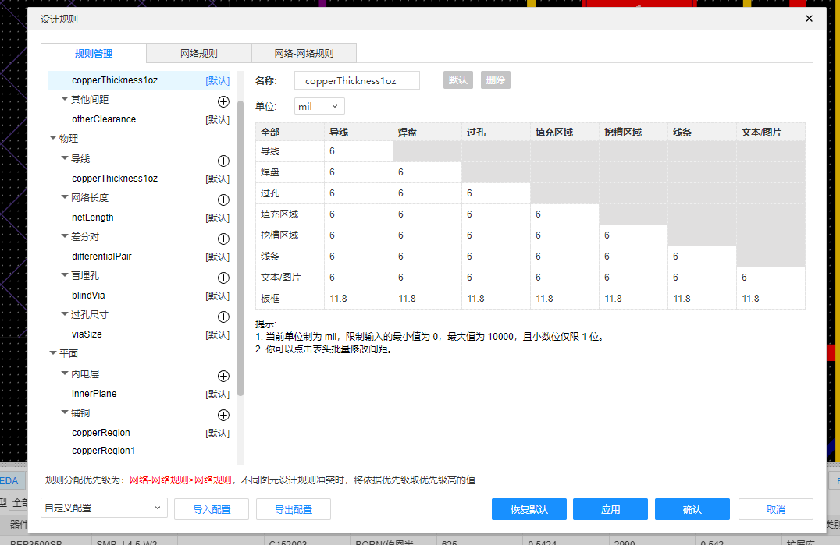
Task: Add a new rule under 其他间距
Action: point(223,101)
